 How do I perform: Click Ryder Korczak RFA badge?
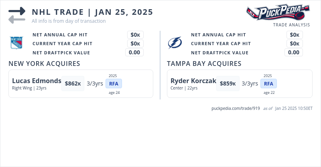268,83
